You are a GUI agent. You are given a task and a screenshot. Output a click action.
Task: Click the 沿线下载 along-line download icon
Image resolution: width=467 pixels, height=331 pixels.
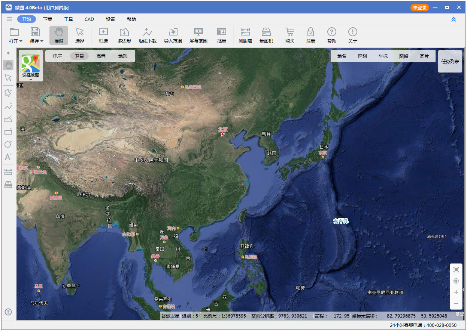147,35
